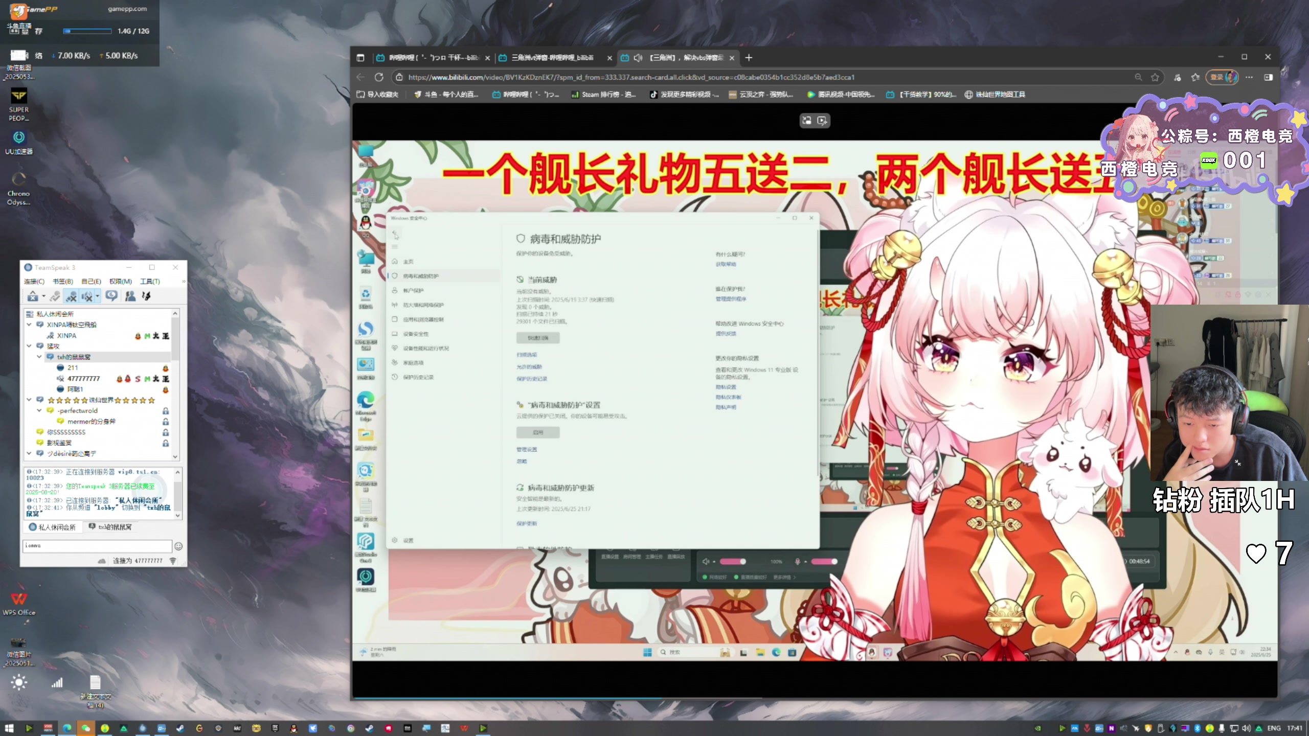This screenshot has width=1309, height=736.
Task: Collapse 猛攻 channel in TeamSpeak tree
Action: pos(29,346)
